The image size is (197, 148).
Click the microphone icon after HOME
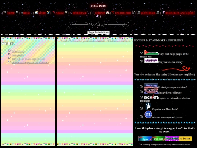click(x=16, y=12)
